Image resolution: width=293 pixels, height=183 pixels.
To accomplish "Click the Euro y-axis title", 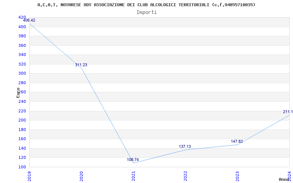I will click(x=18, y=93).
